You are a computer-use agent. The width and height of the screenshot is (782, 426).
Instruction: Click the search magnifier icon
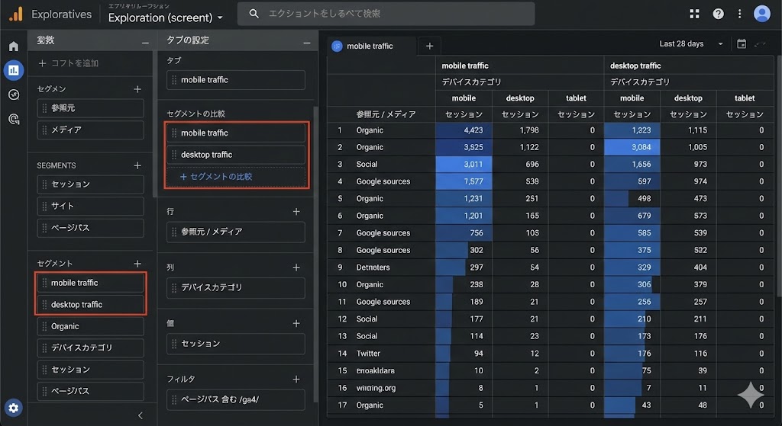[254, 14]
